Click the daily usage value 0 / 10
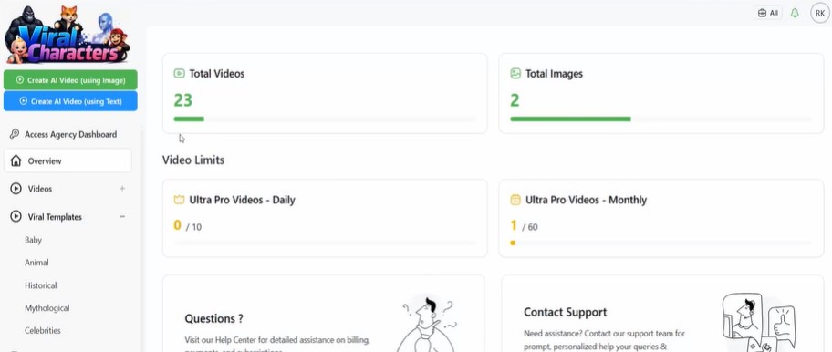832x352 pixels. point(187,226)
